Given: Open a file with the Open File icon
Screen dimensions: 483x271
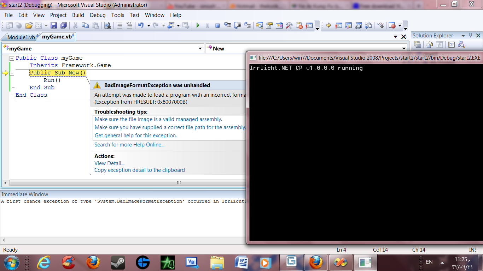Looking at the screenshot, I should [x=29, y=25].
